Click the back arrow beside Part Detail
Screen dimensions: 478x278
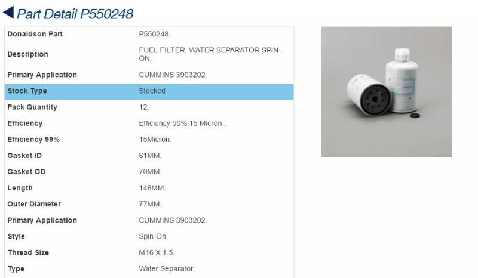pos(8,13)
